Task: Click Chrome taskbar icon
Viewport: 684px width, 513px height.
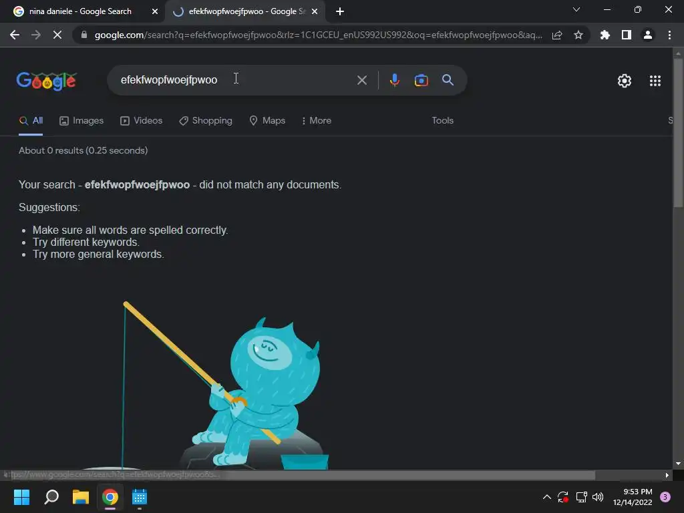Action: click(110, 497)
